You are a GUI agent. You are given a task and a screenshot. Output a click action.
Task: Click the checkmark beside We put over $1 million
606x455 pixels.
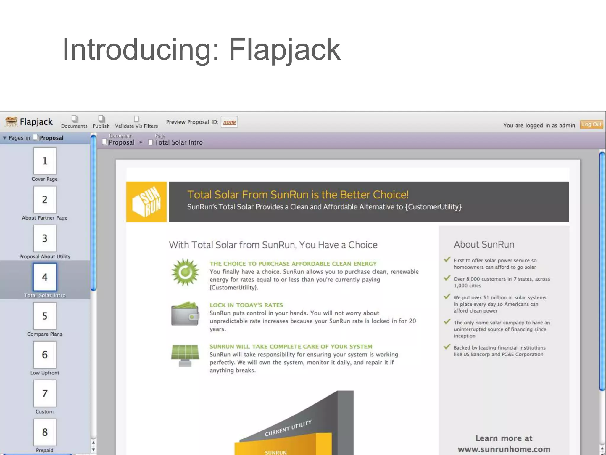click(447, 297)
